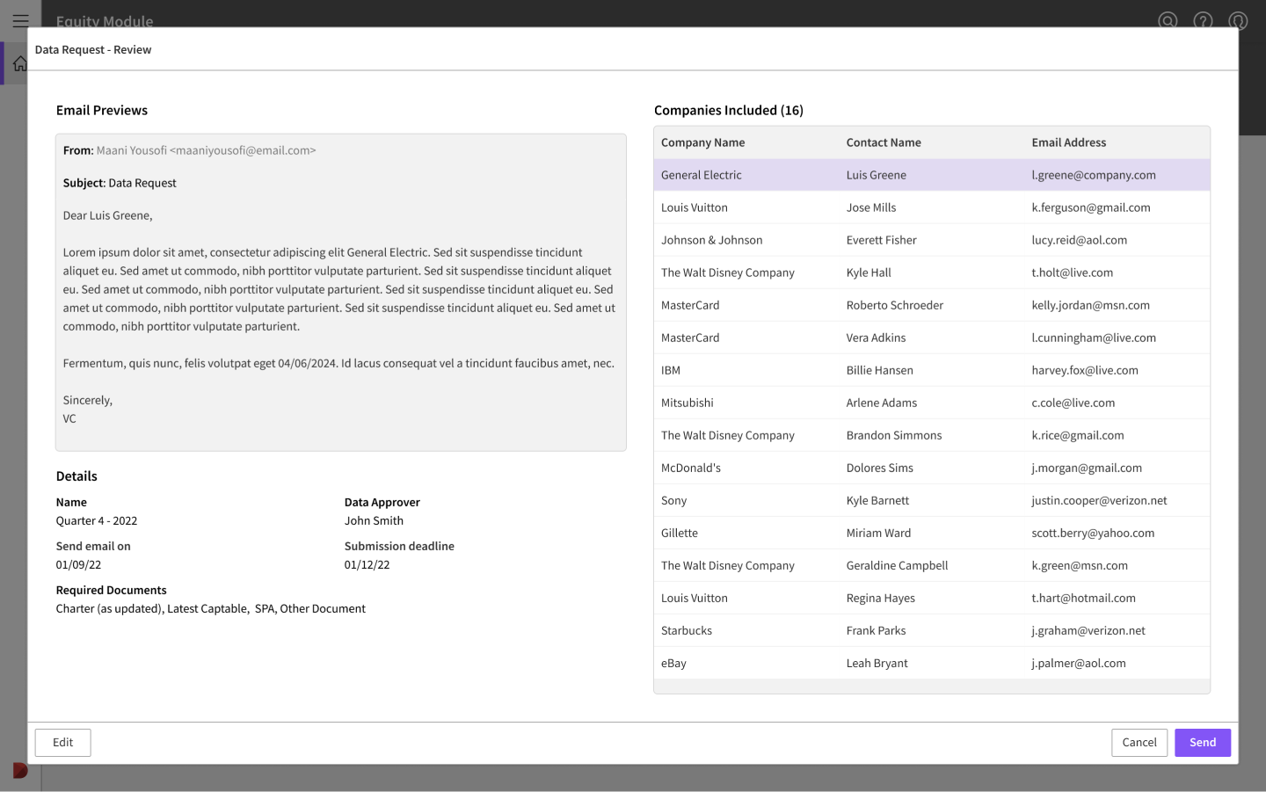This screenshot has width=1266, height=792.
Task: Click contact name Brandon Simmons
Action: 894,435
